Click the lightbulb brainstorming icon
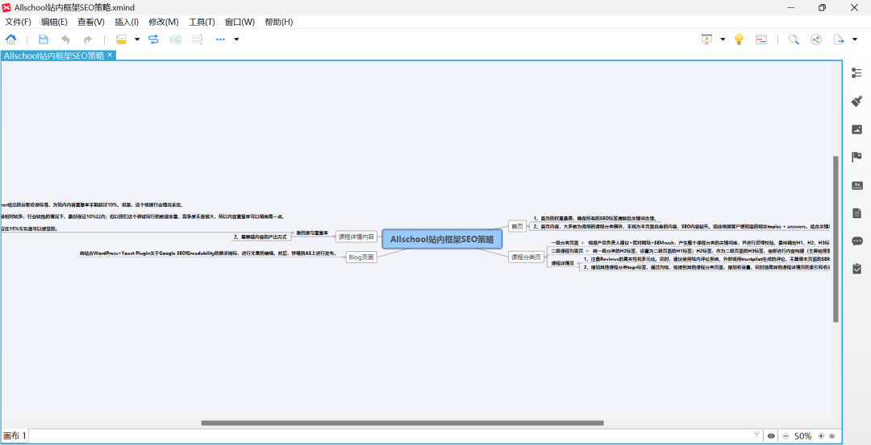The image size is (871, 445). point(738,39)
